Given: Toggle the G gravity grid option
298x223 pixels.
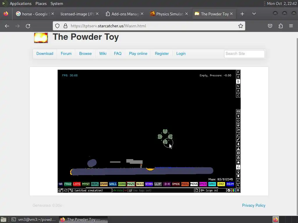Looking at the screenshot, I should coord(238,77).
